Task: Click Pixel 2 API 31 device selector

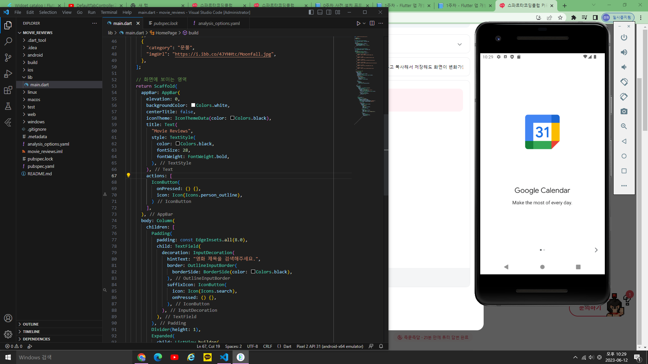Action: coord(330,346)
